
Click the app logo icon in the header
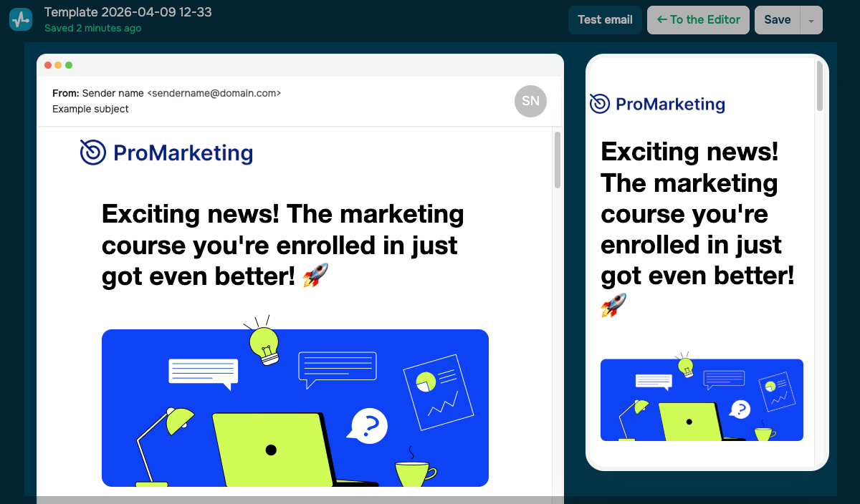pyautogui.click(x=21, y=19)
